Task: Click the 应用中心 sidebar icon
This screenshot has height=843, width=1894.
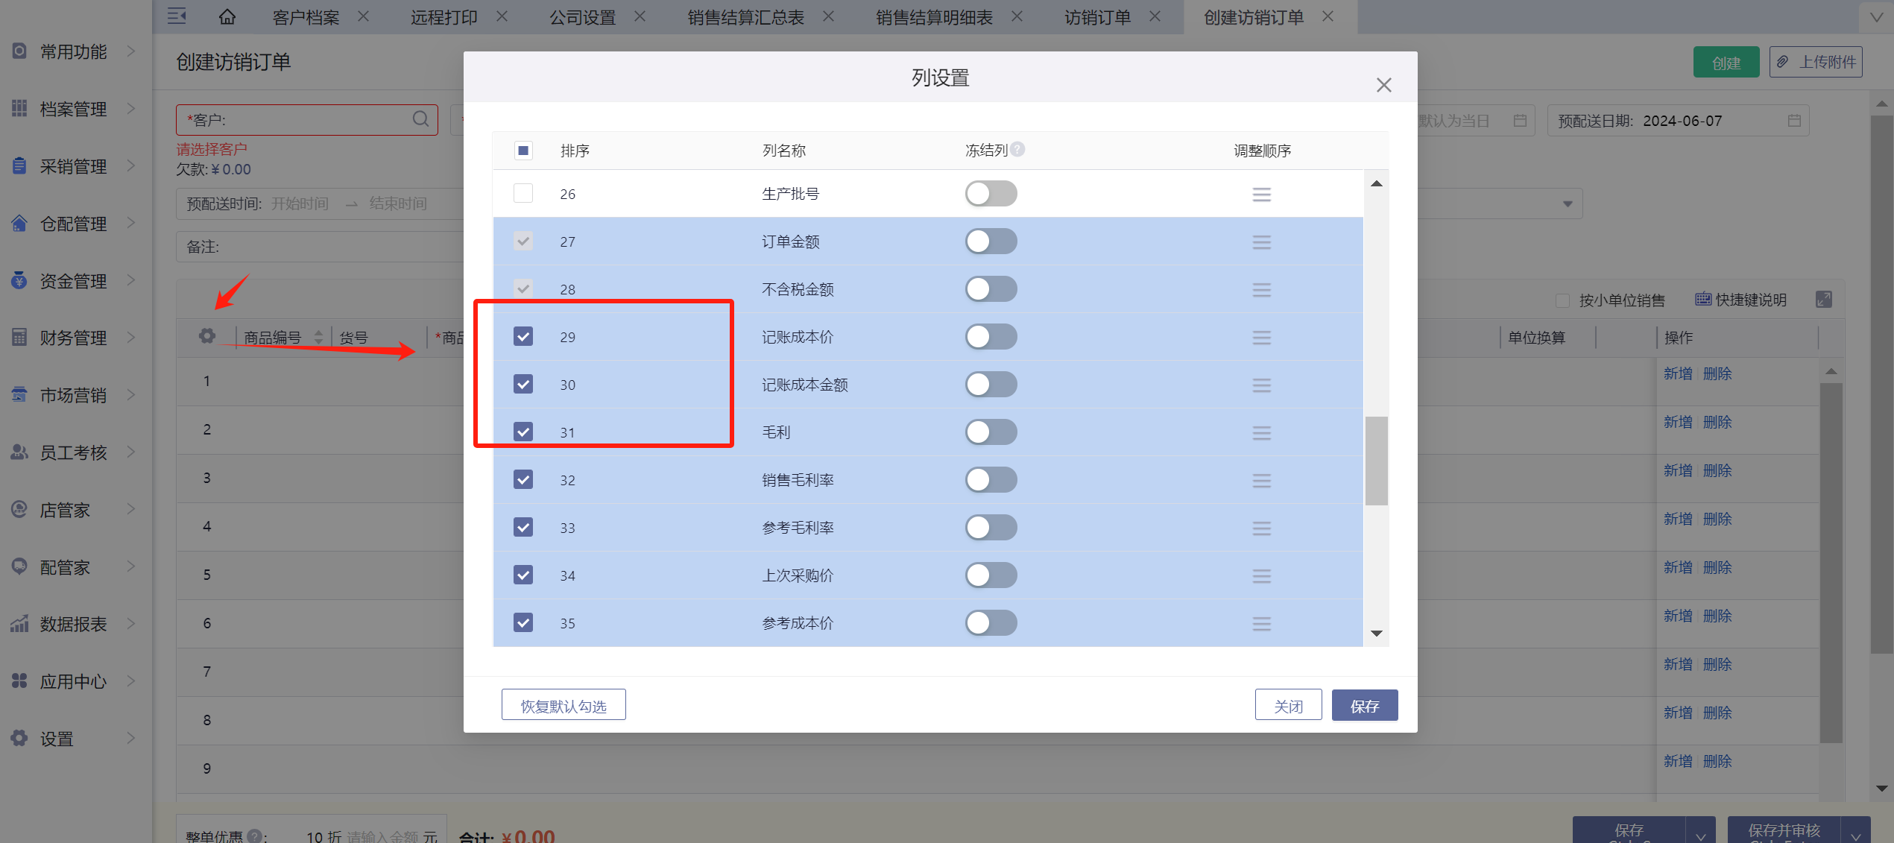Action: (19, 681)
